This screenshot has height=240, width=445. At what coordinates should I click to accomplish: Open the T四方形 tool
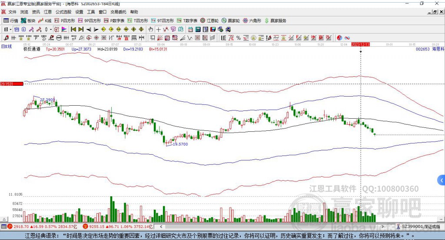(x=138, y=21)
